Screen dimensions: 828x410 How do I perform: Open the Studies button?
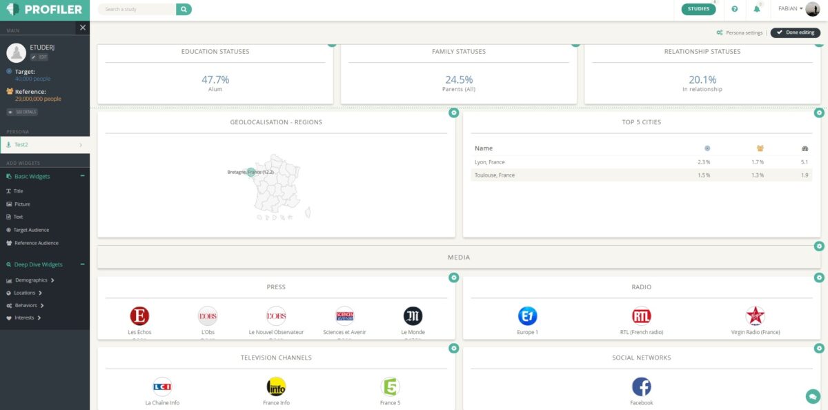[698, 9]
